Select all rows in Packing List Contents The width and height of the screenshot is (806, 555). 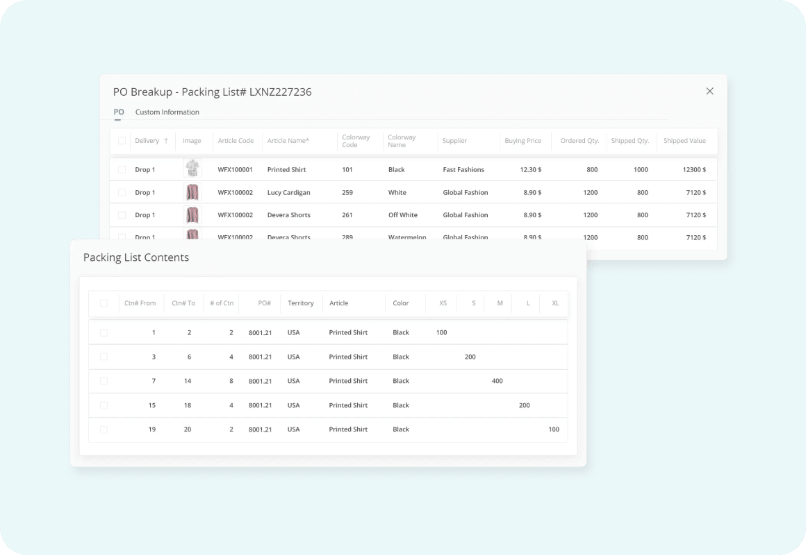click(104, 303)
